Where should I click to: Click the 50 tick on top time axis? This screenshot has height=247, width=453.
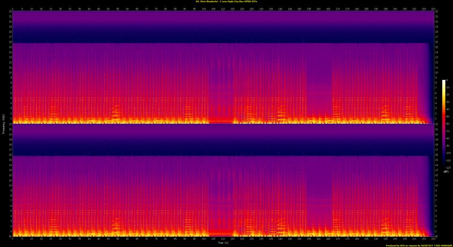[x=108, y=8]
